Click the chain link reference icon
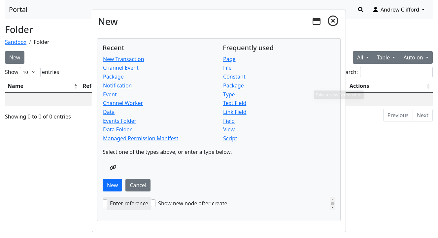The width and height of the screenshot is (438, 238). (x=113, y=167)
